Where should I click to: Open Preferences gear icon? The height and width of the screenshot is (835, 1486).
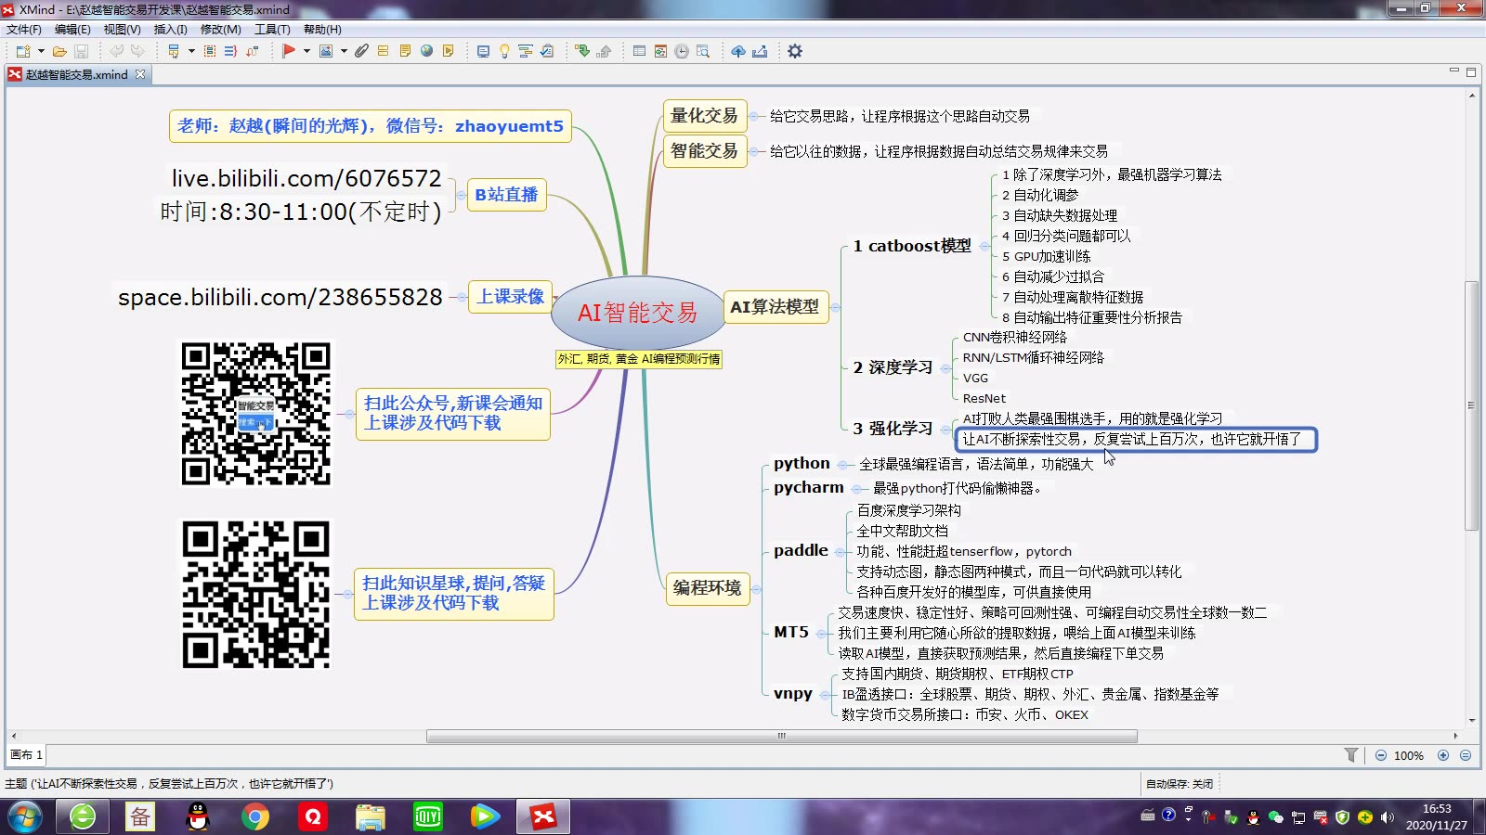(795, 51)
